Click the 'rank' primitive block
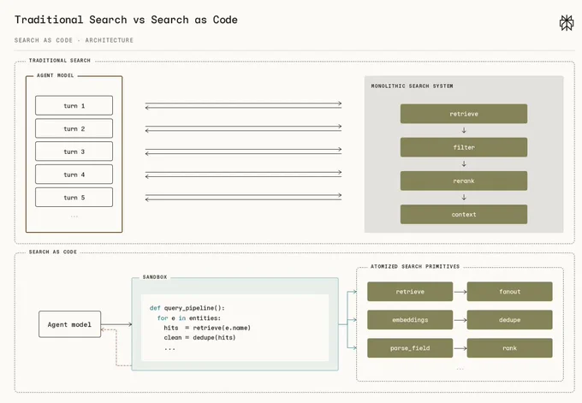This screenshot has width=582, height=403. pyautogui.click(x=509, y=348)
